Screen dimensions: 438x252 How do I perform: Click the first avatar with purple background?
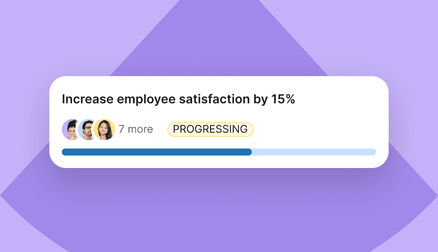(x=70, y=129)
